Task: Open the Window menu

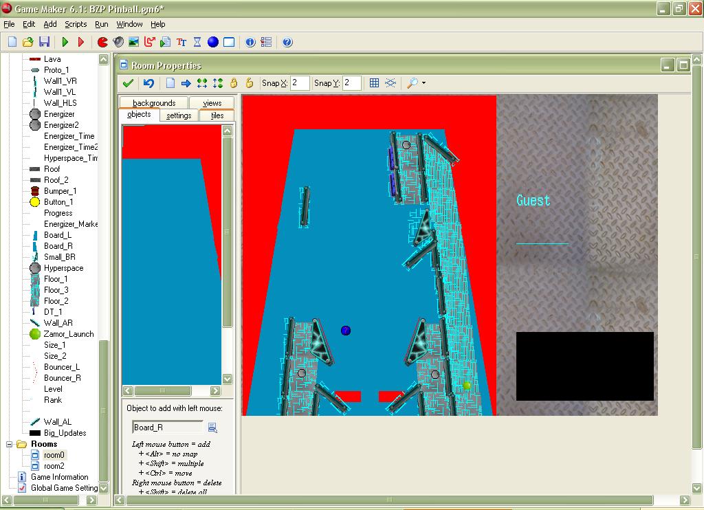Action: click(129, 24)
